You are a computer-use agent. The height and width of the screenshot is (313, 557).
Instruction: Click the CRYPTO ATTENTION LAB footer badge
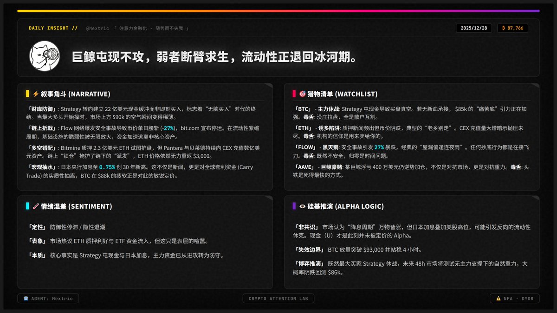pos(278,299)
